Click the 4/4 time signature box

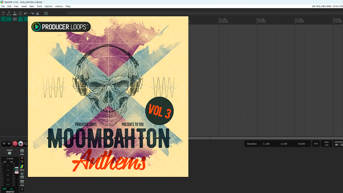[316, 144]
